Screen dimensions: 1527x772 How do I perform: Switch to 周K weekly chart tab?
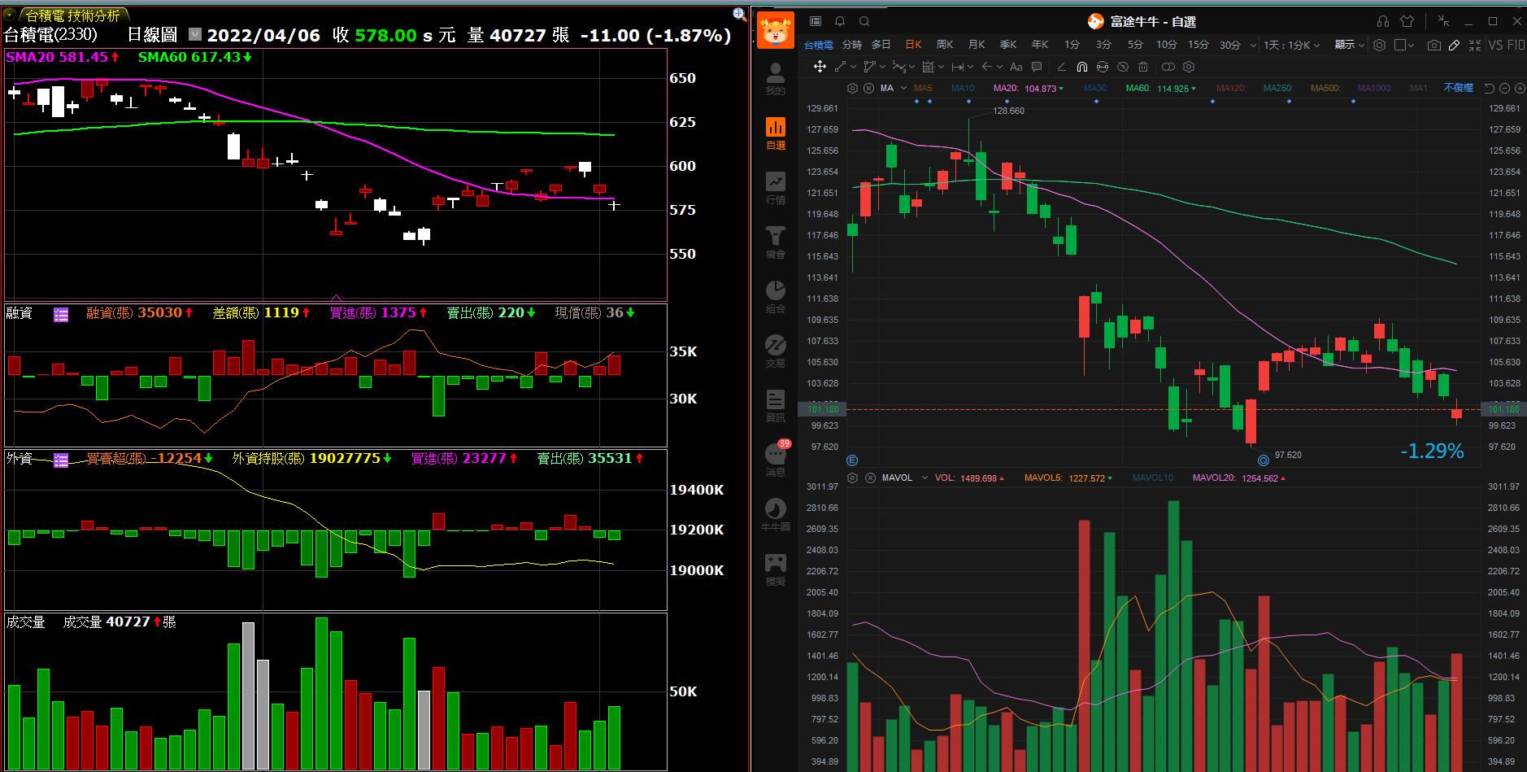pyautogui.click(x=945, y=45)
